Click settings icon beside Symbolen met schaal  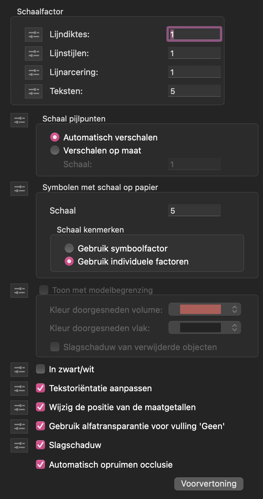pyautogui.click(x=19, y=189)
